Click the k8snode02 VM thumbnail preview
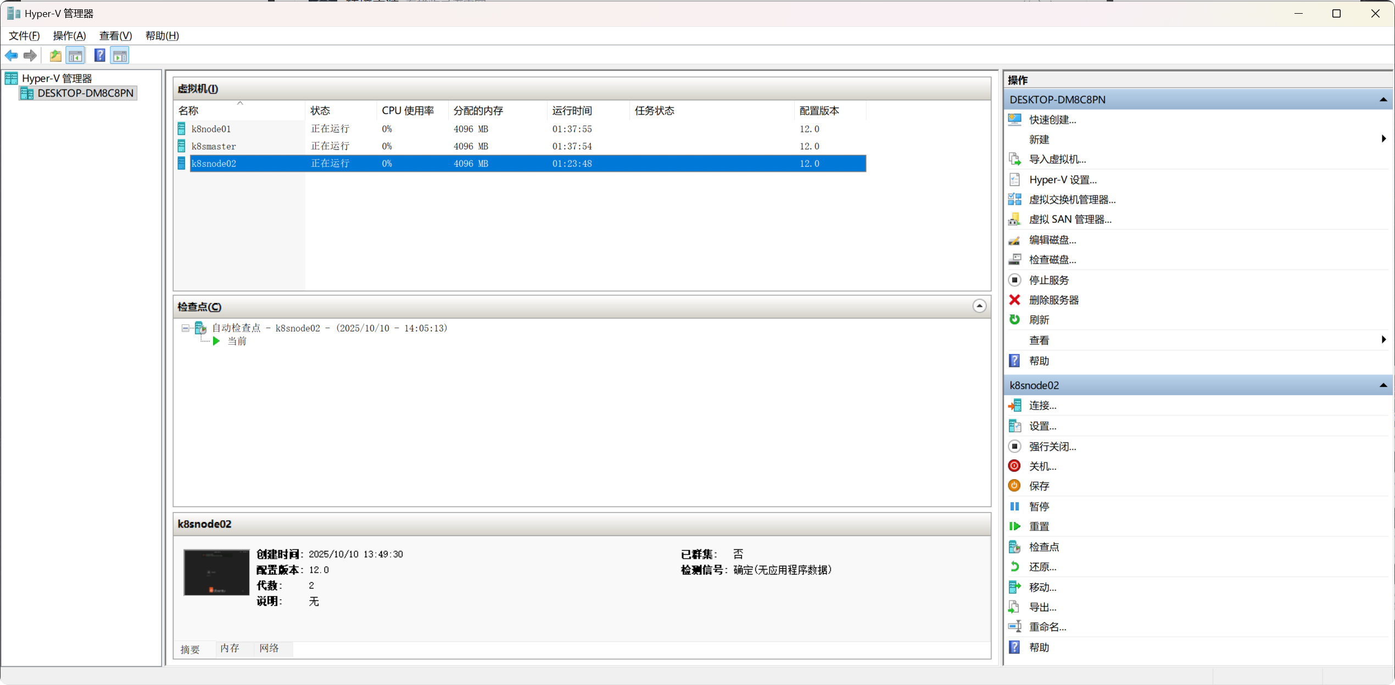1395x685 pixels. [x=216, y=572]
